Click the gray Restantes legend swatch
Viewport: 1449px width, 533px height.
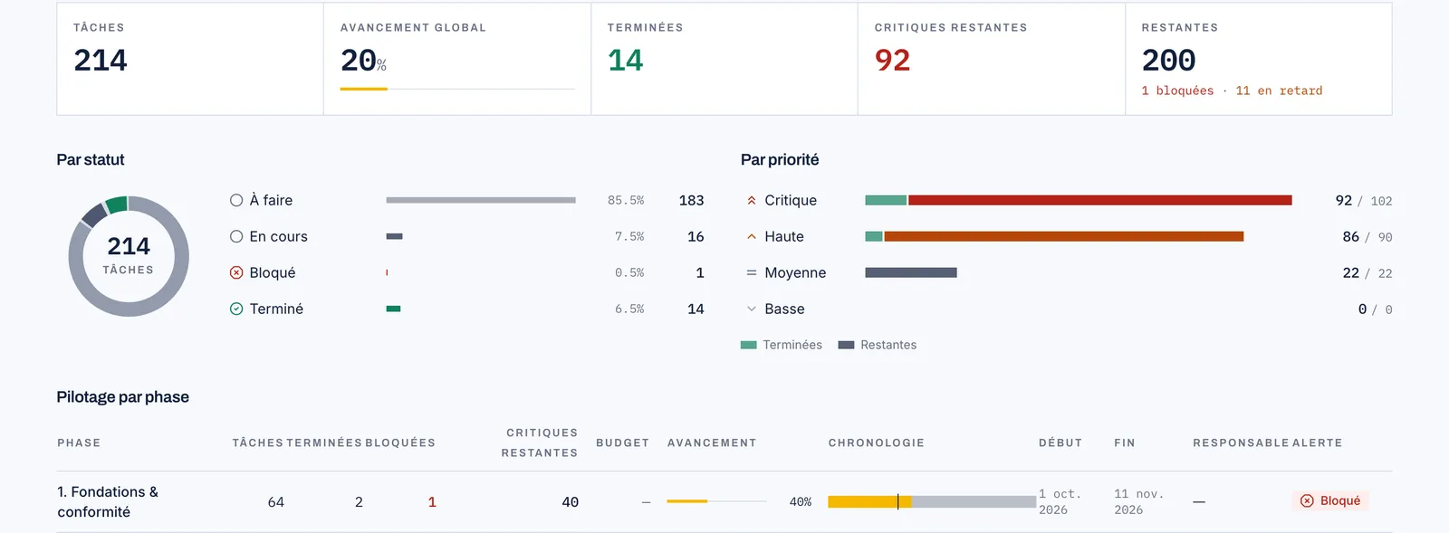pos(847,345)
